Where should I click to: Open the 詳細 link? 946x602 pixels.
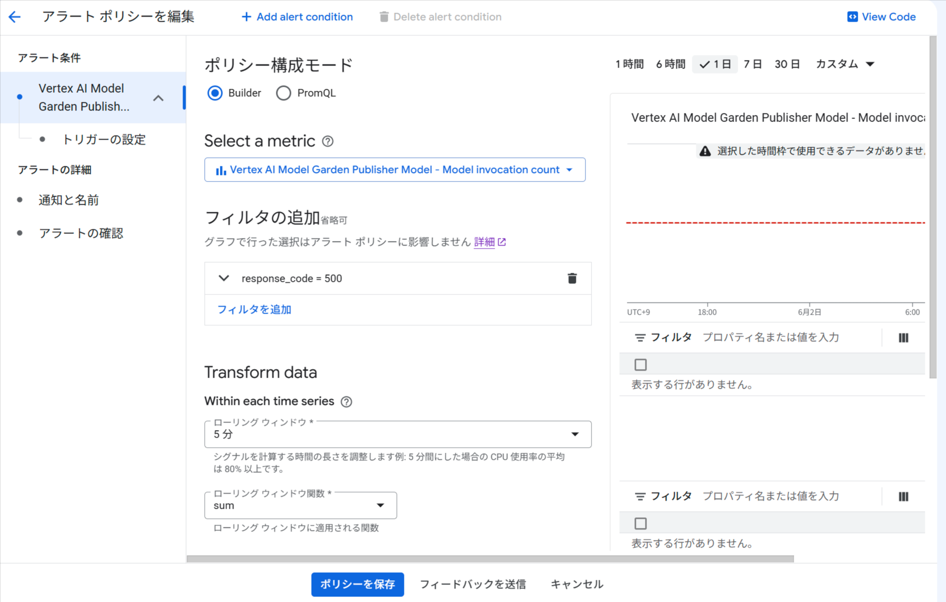click(x=484, y=242)
